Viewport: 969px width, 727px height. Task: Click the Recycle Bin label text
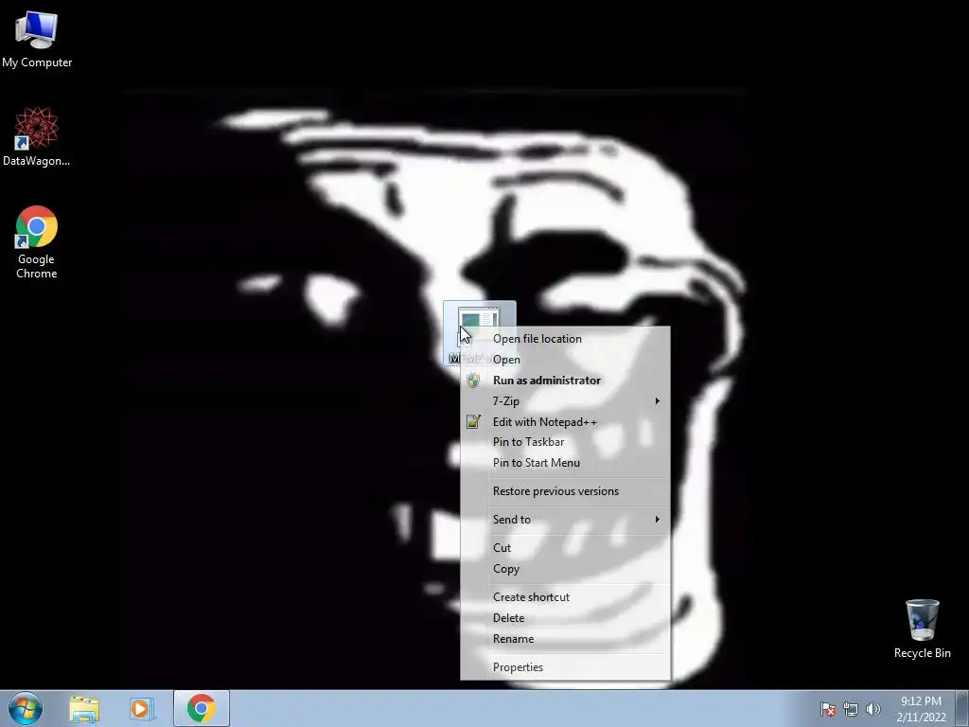[922, 653]
